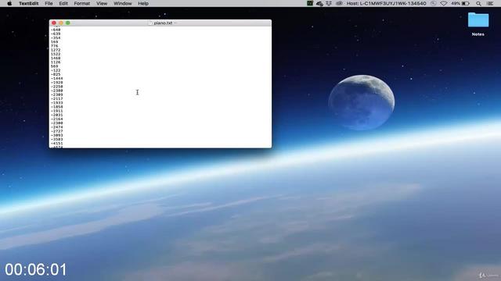The image size is (501, 281).
Task: Click the piano.txt document icon in title bar
Action: (150, 23)
